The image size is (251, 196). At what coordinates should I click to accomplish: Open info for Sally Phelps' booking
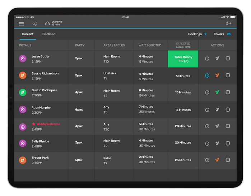coord(207,143)
